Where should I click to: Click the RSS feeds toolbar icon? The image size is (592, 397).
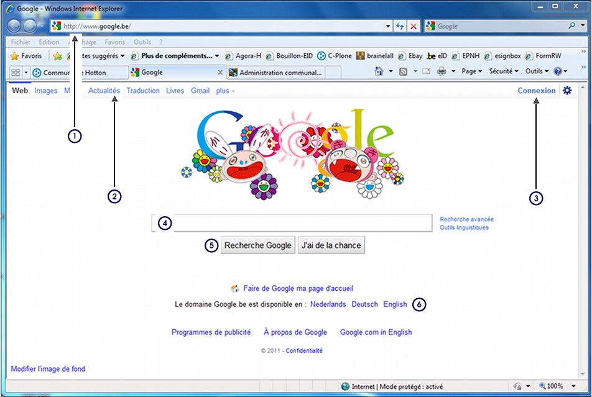click(404, 71)
